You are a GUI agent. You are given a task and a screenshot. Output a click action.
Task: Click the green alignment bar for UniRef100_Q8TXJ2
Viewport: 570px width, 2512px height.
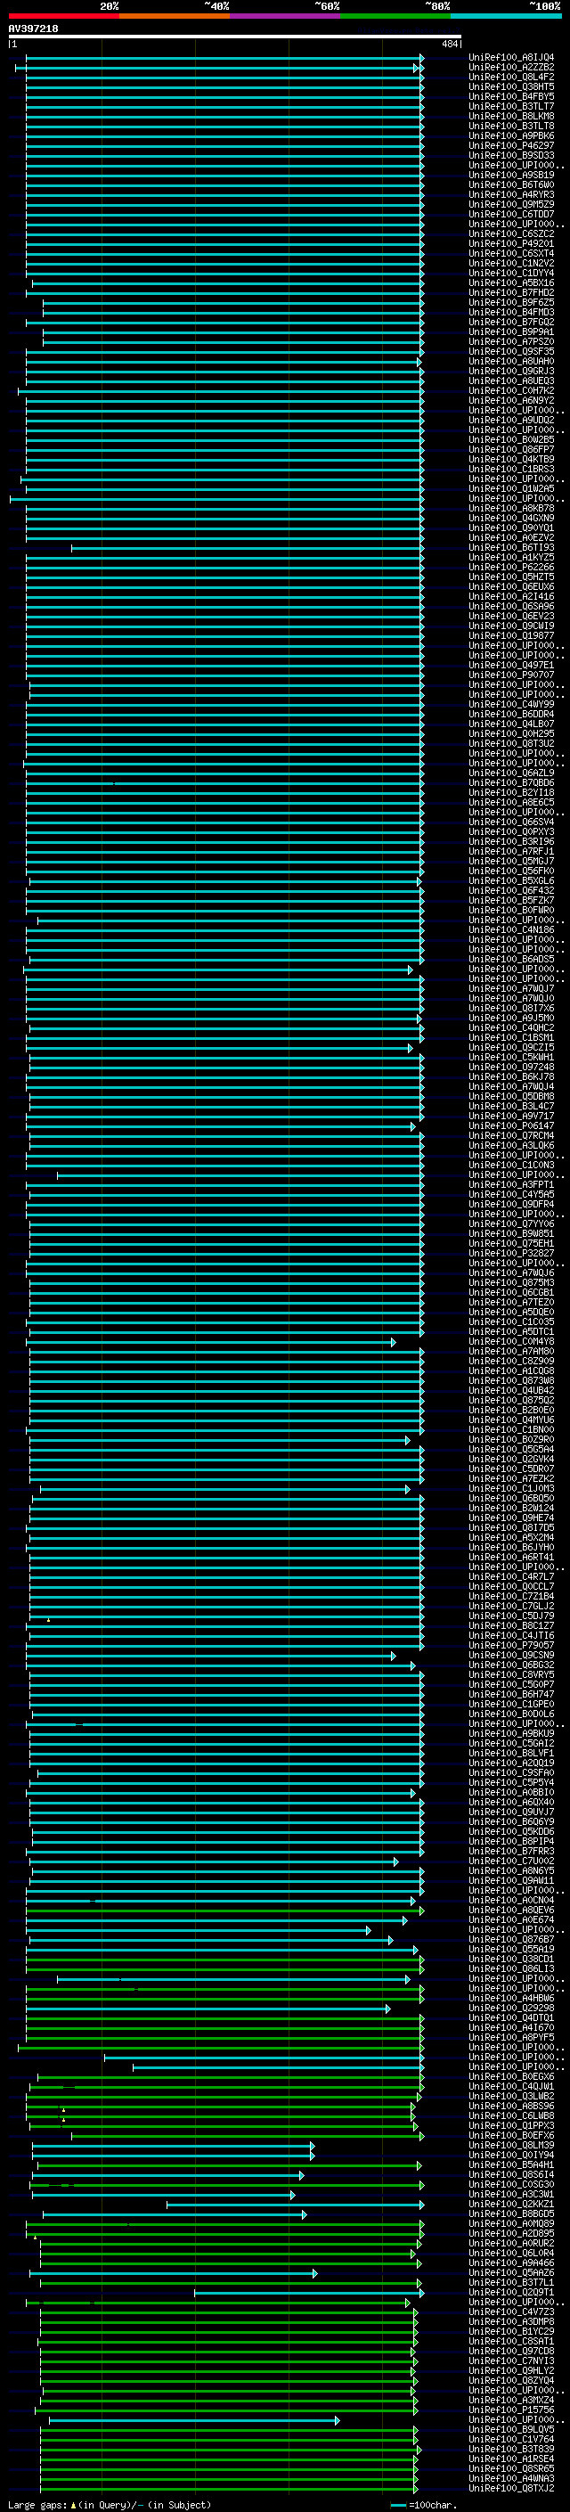coord(229,2489)
